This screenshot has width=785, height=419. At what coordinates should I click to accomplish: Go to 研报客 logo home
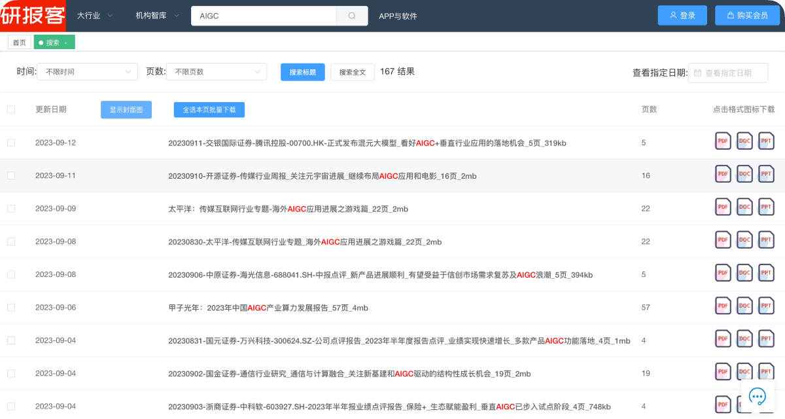[33, 16]
